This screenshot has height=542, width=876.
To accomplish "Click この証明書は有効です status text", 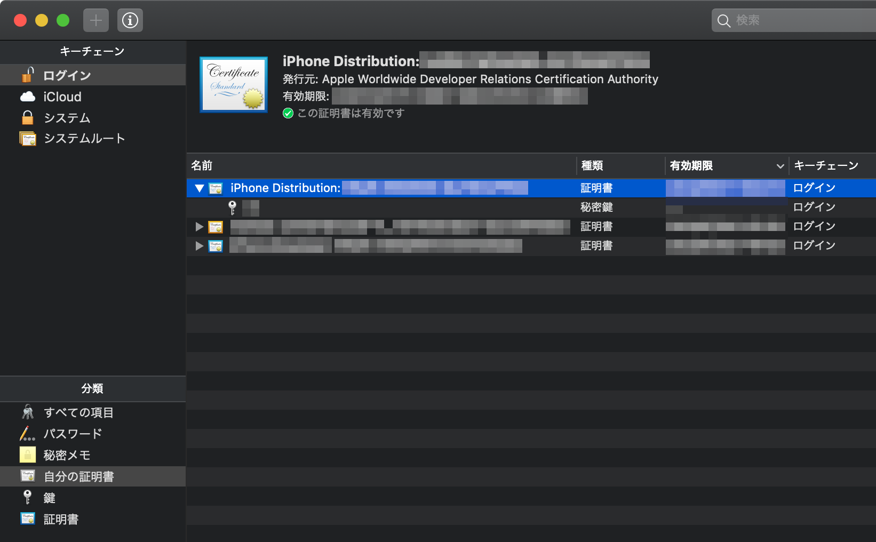I will pyautogui.click(x=351, y=113).
